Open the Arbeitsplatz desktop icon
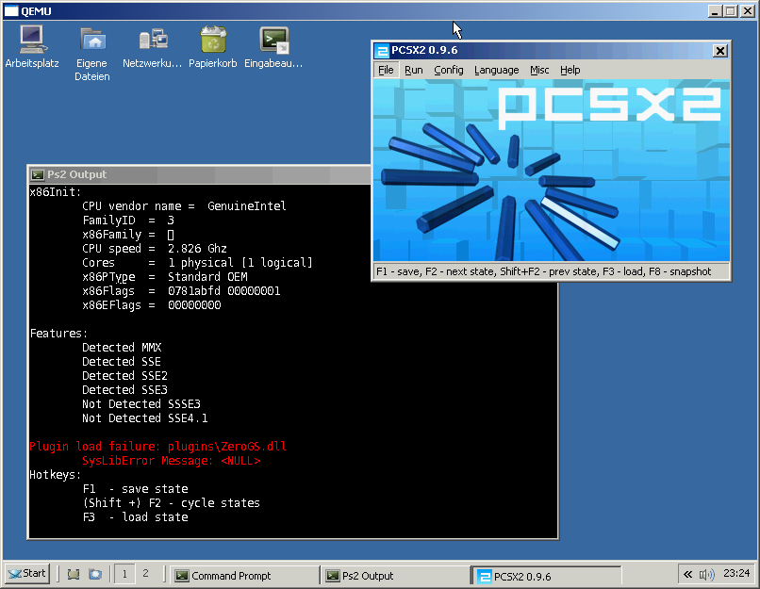760x589 pixels. click(32, 41)
